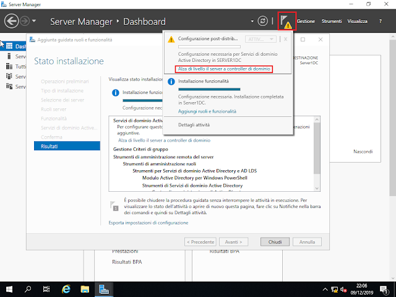The height and width of the screenshot is (297, 396).
Task: Open the Gestione menu
Action: 306,21
